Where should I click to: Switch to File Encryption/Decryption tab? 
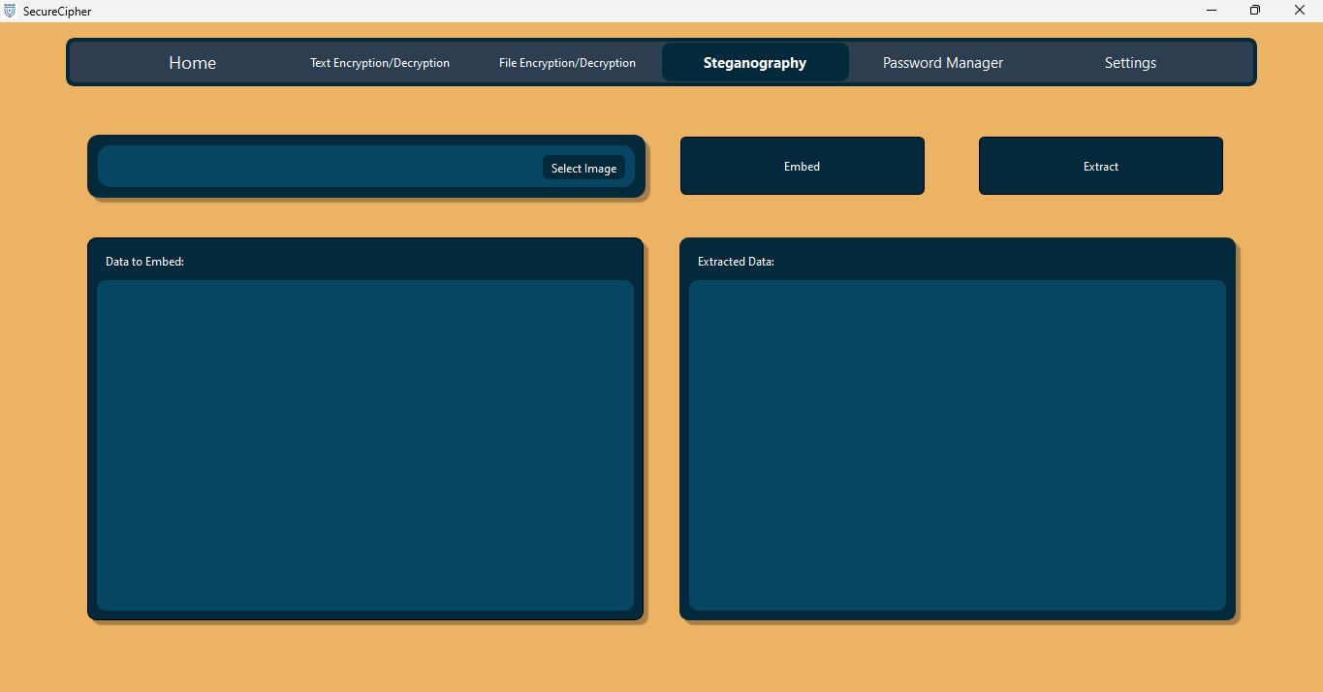tap(567, 63)
